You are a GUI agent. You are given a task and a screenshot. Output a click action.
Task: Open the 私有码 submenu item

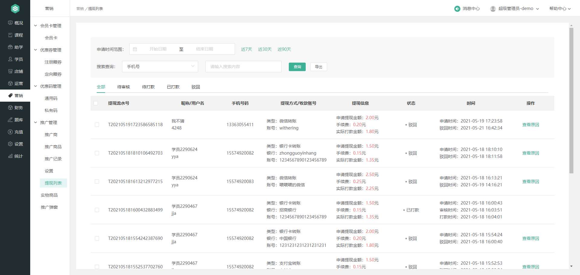click(x=51, y=110)
